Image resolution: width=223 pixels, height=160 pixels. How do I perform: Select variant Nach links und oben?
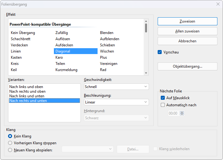[44, 87]
